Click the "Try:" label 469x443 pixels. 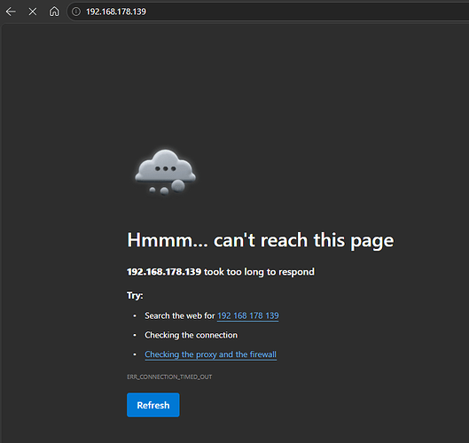tap(135, 295)
